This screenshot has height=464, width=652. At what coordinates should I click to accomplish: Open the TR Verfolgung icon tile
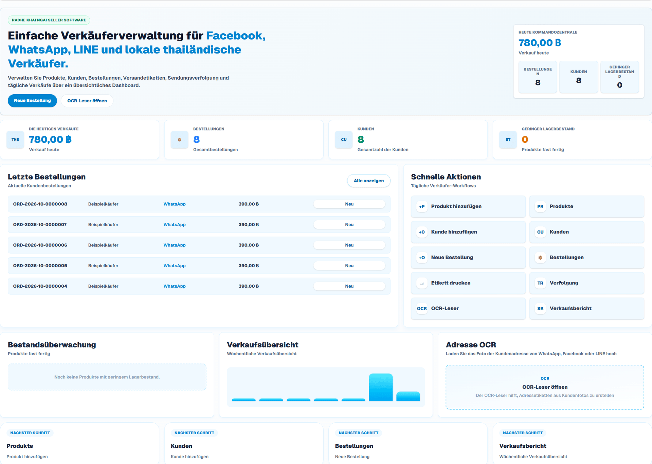point(540,283)
